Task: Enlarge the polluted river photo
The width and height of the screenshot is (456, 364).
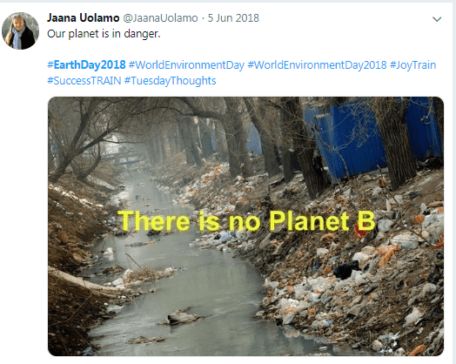Action: pos(245,226)
